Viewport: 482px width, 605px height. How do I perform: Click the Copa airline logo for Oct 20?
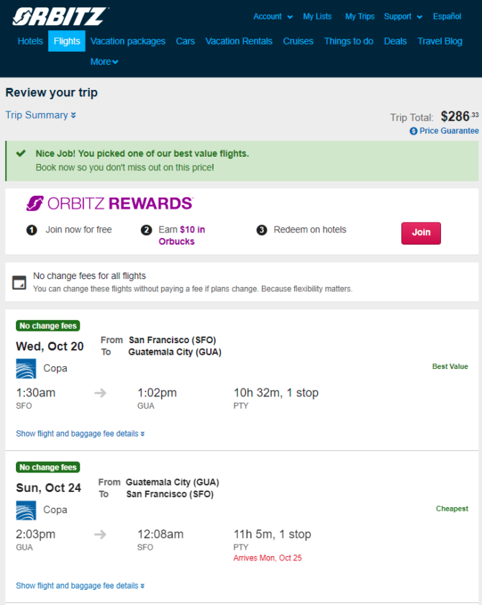[x=26, y=368]
